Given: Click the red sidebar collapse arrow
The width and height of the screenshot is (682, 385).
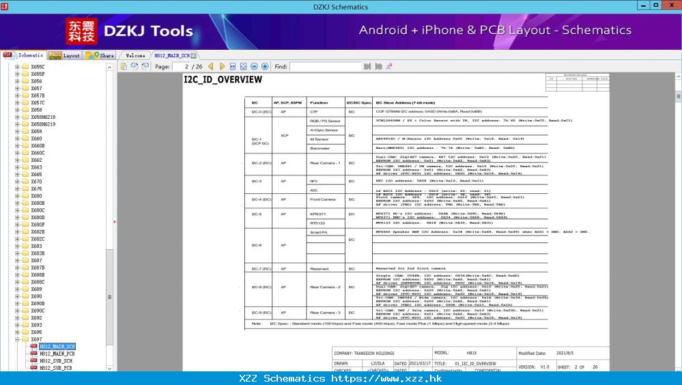Looking at the screenshot, I should click(115, 222).
